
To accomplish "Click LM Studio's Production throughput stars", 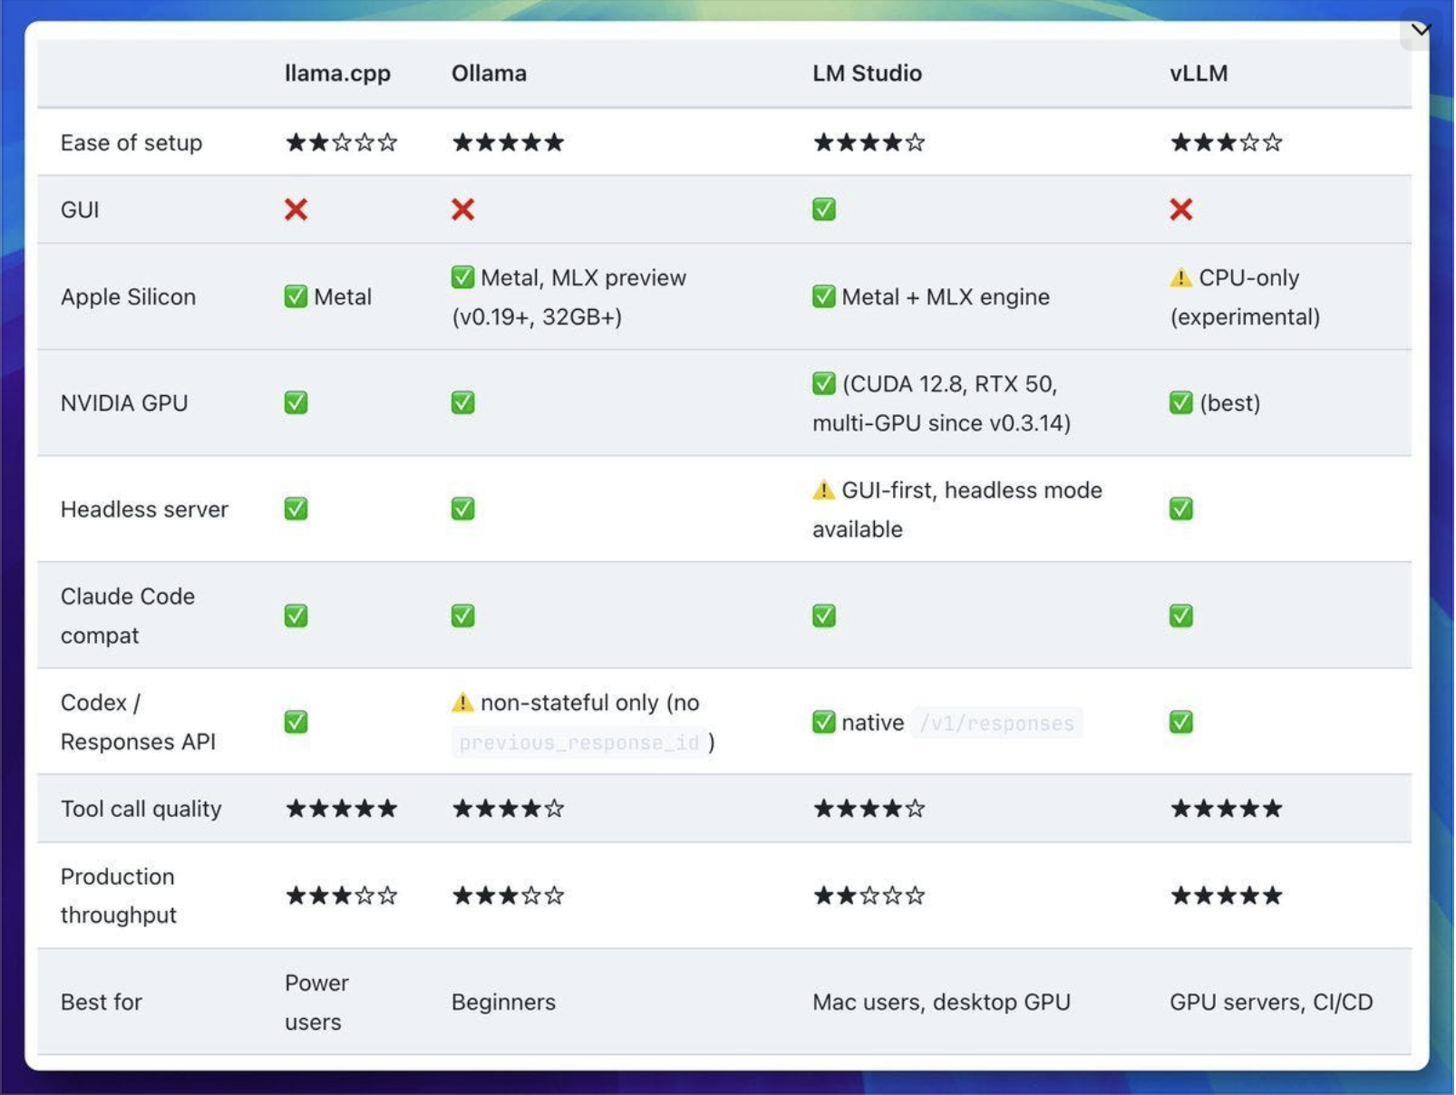I will (869, 896).
